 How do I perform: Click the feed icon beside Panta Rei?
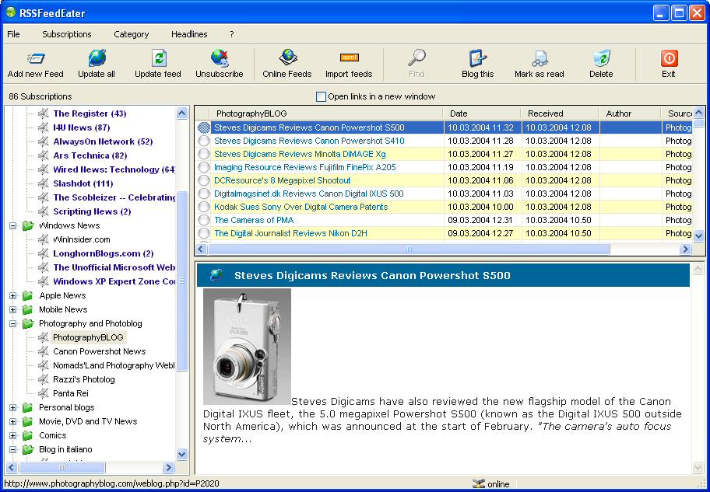tap(43, 393)
